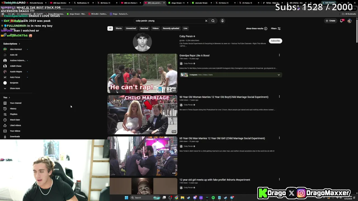The height and width of the screenshot is (201, 358).
Task: Open the account avatar menu
Action: [349, 21]
